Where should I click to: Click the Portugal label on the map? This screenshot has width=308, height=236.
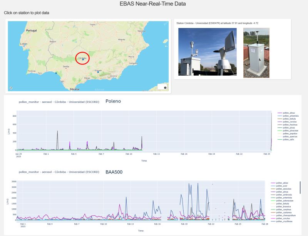[32, 31]
